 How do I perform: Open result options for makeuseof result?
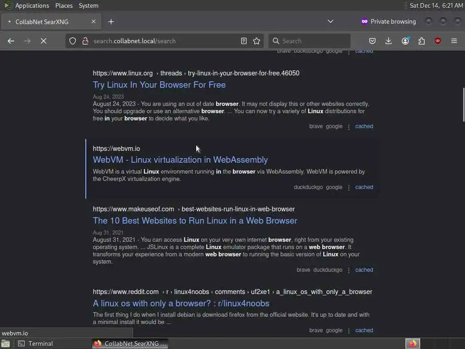[349, 270]
